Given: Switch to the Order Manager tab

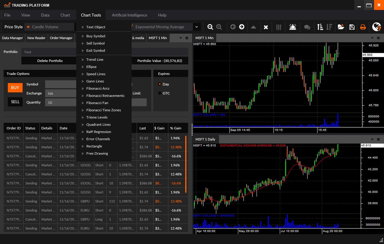Looking at the screenshot, I should (61, 38).
